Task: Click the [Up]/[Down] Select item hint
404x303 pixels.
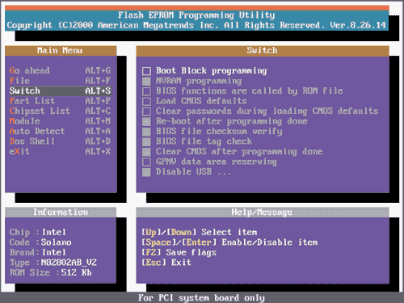Action: 200,232
